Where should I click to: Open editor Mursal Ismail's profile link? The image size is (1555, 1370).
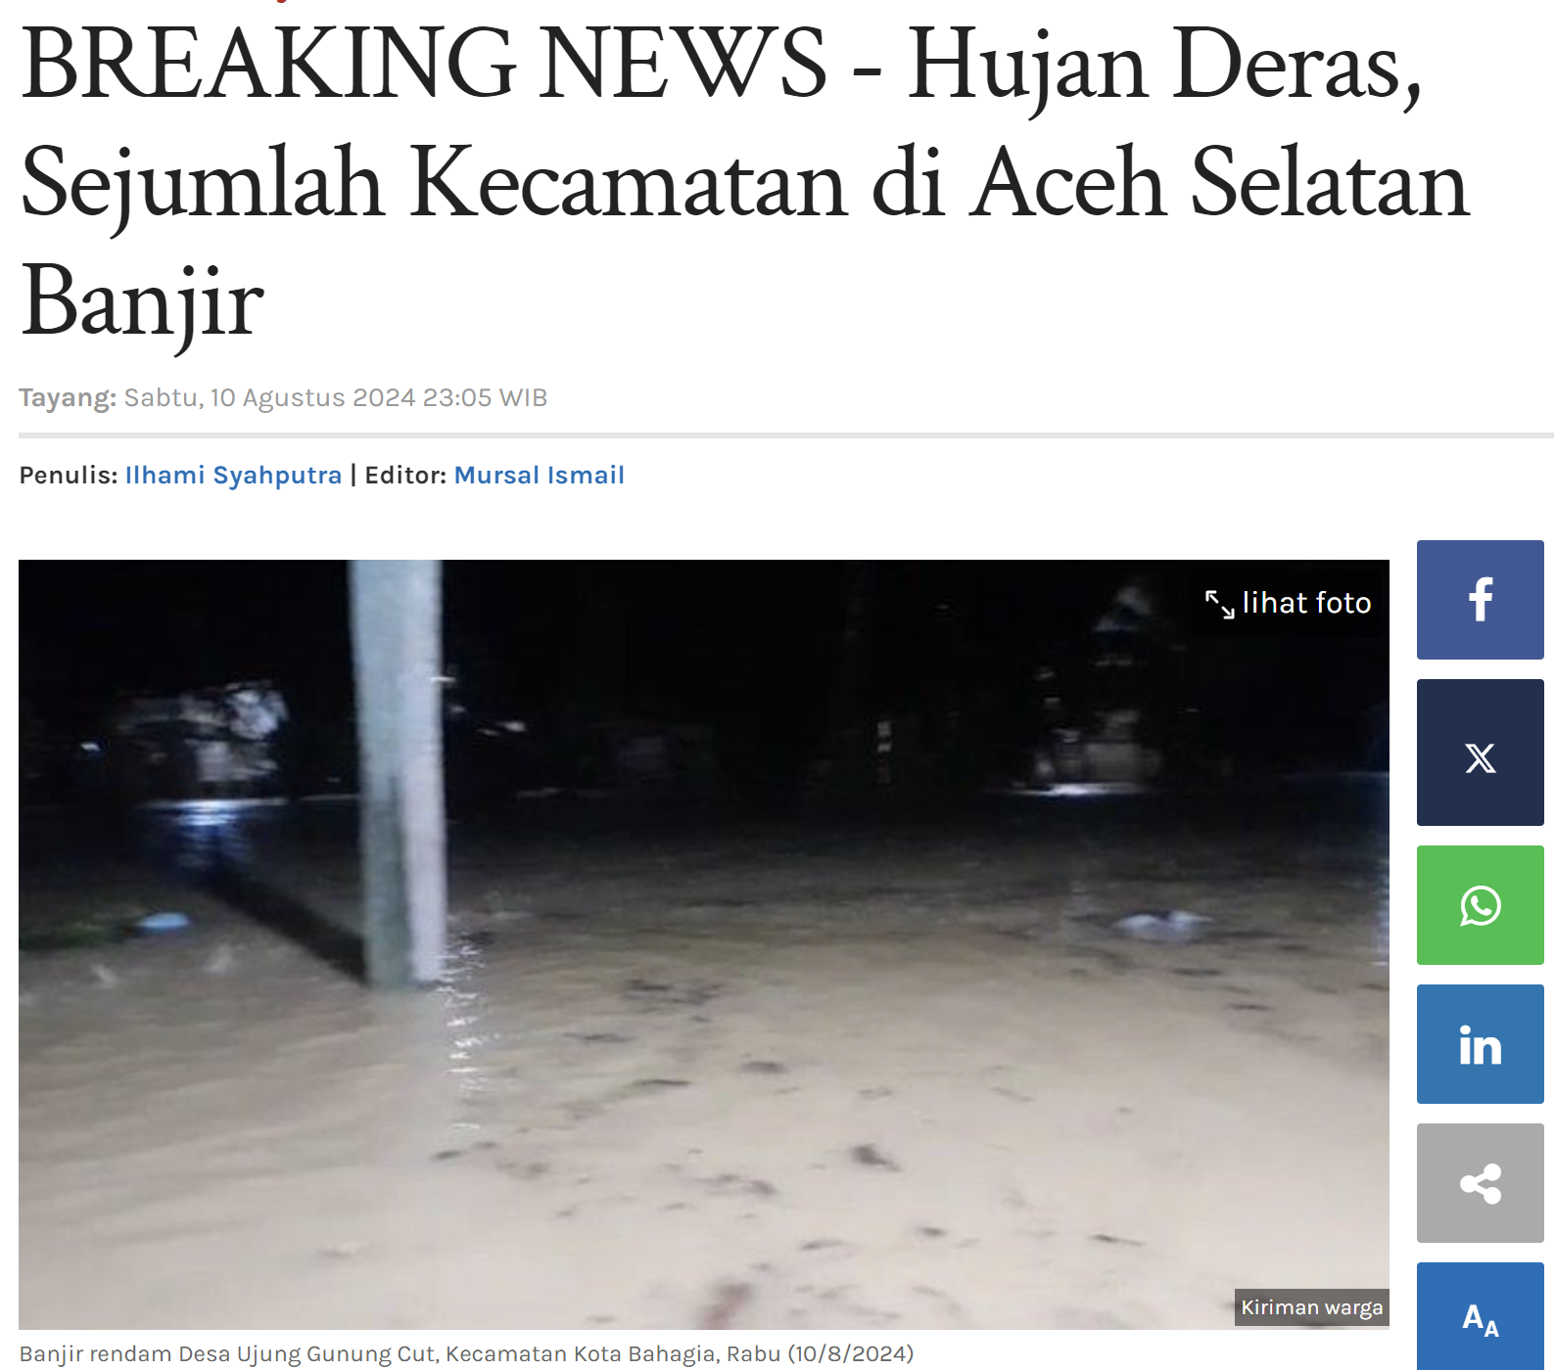539,475
